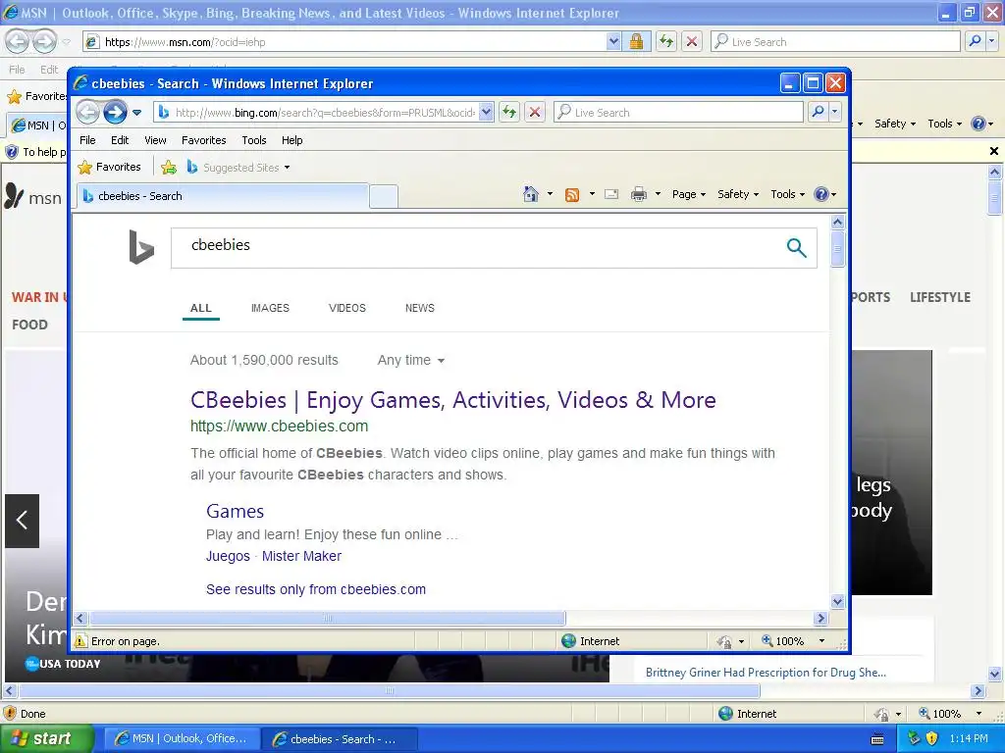This screenshot has height=753, width=1005.
Task: Switch to the NEWS tab
Action: [x=419, y=308]
